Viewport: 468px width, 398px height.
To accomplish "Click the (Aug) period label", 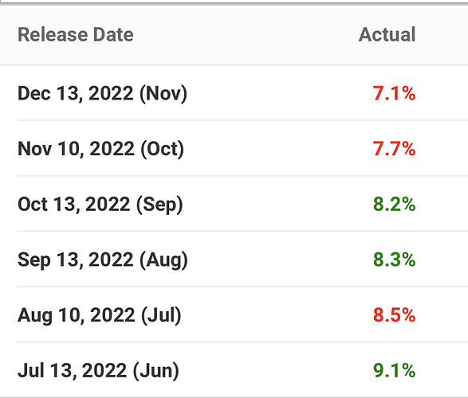I will pyautogui.click(x=163, y=260).
